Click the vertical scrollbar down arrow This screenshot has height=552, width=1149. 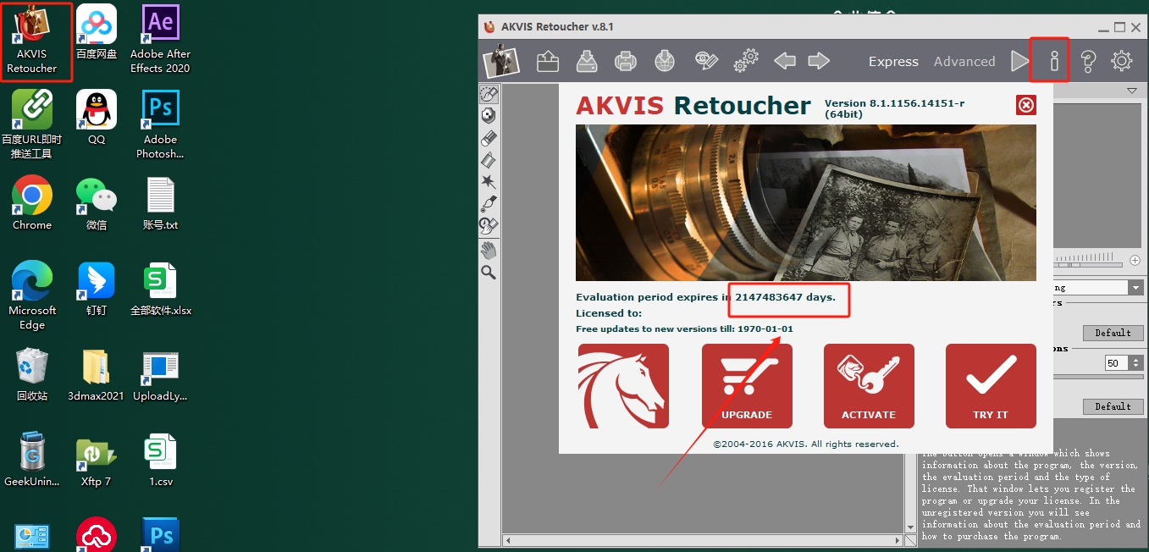(912, 528)
